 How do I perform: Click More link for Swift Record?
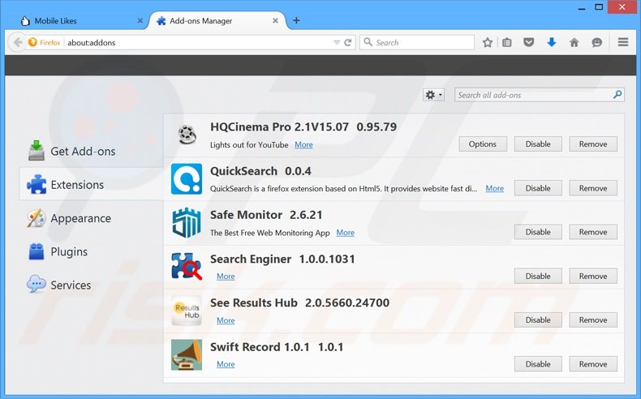point(226,364)
